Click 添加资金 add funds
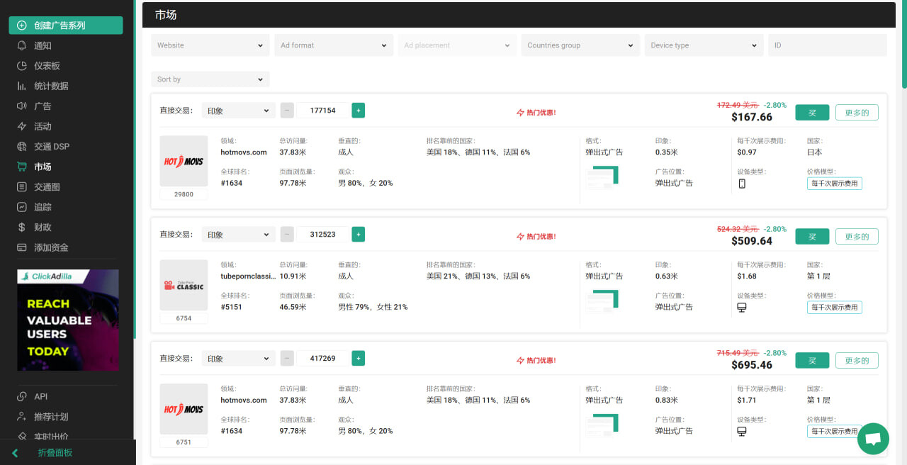The height and width of the screenshot is (465, 907). pyautogui.click(x=51, y=247)
